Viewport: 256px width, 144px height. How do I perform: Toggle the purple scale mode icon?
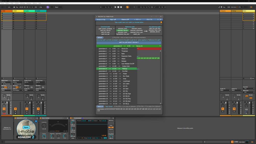point(48,7)
